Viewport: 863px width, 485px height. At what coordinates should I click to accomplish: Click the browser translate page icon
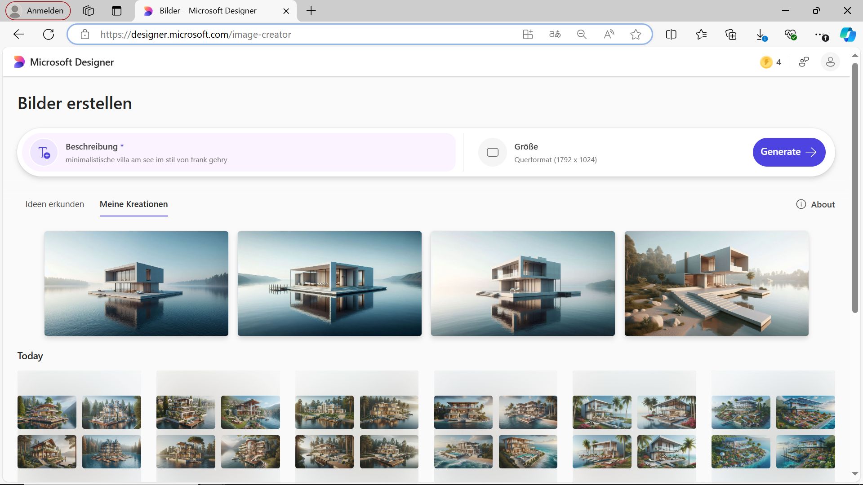coord(555,35)
